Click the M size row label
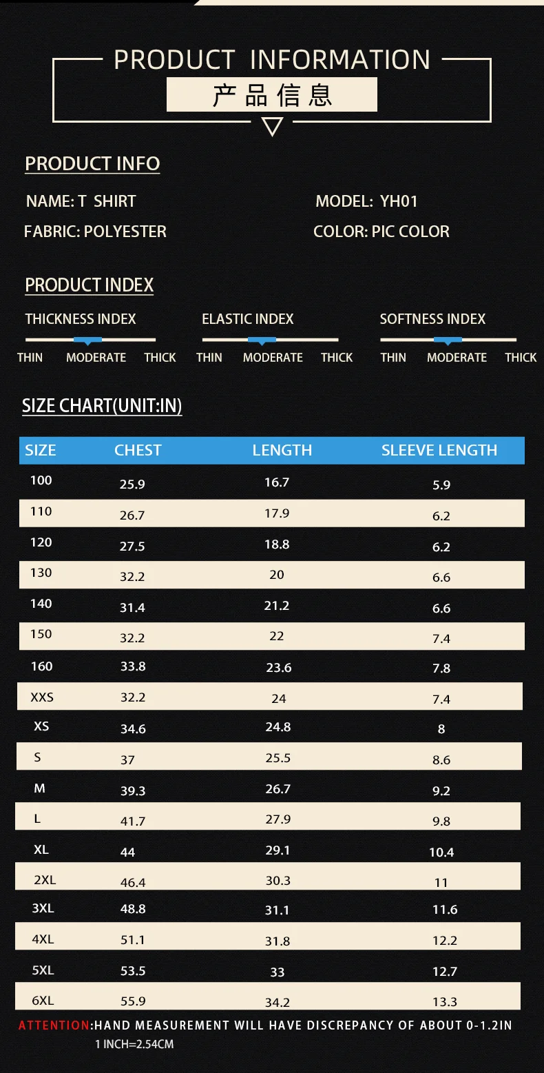This screenshot has width=544, height=1073. point(39,788)
